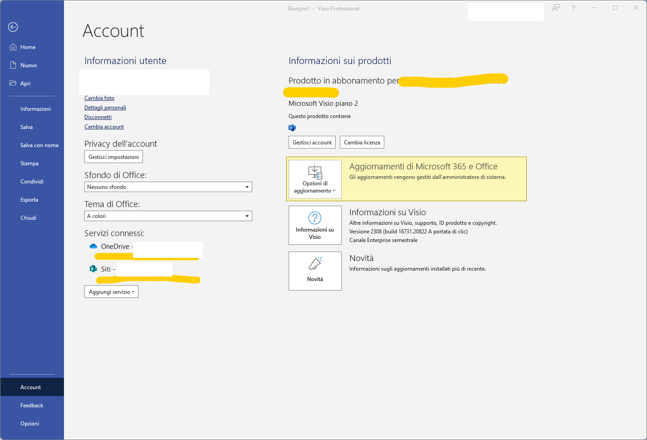The height and width of the screenshot is (440, 647).
Task: Click the Informazioni utente heading
Action: (125, 61)
